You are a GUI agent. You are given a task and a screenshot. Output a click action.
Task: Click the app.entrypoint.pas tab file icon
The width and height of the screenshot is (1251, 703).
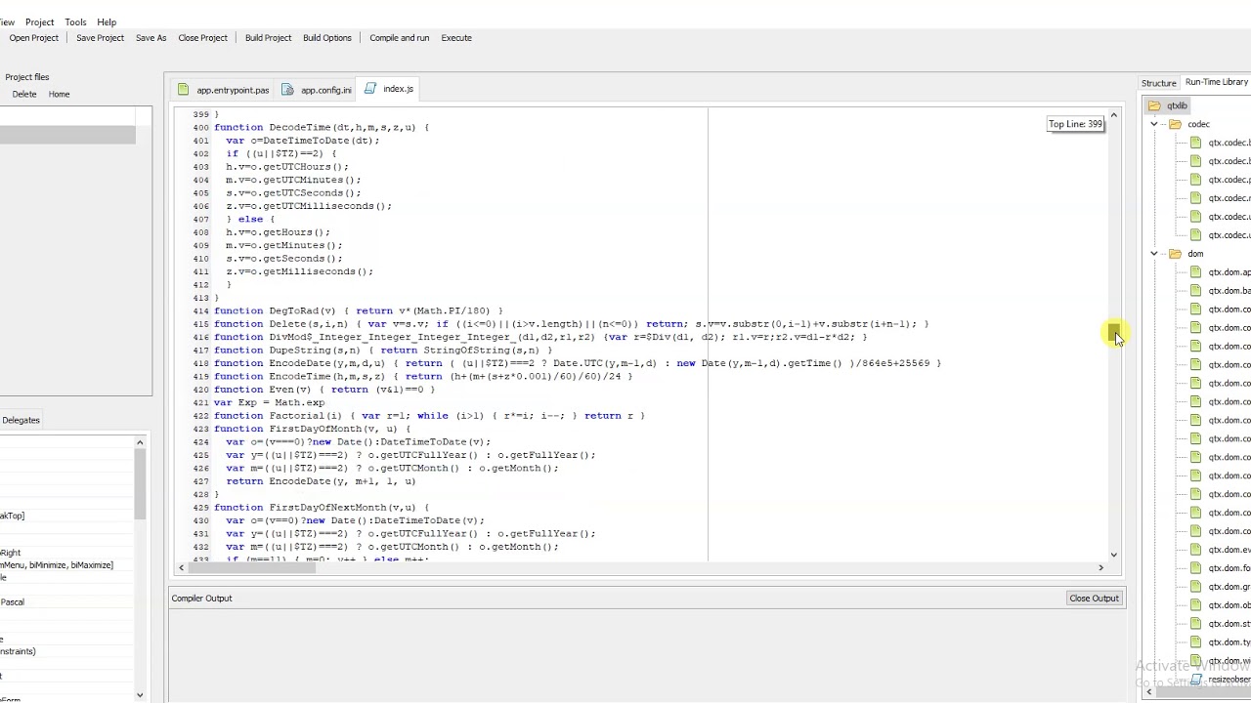click(x=183, y=90)
